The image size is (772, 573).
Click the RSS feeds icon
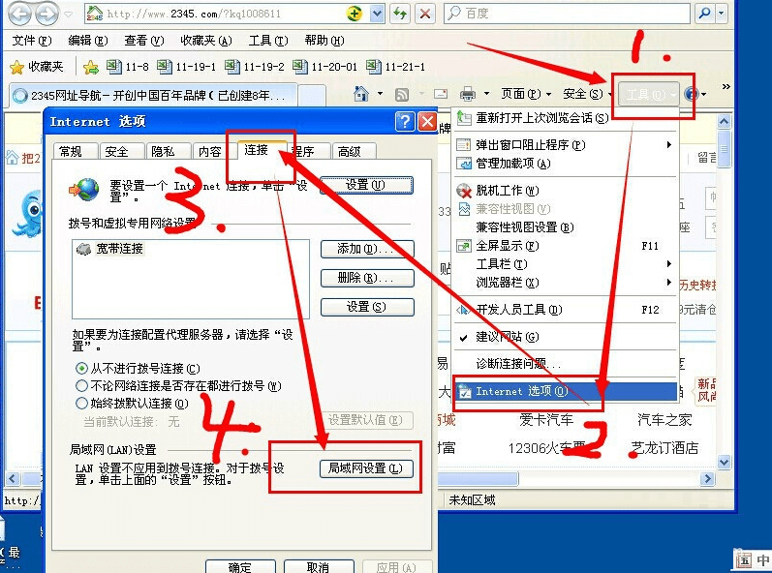402,94
